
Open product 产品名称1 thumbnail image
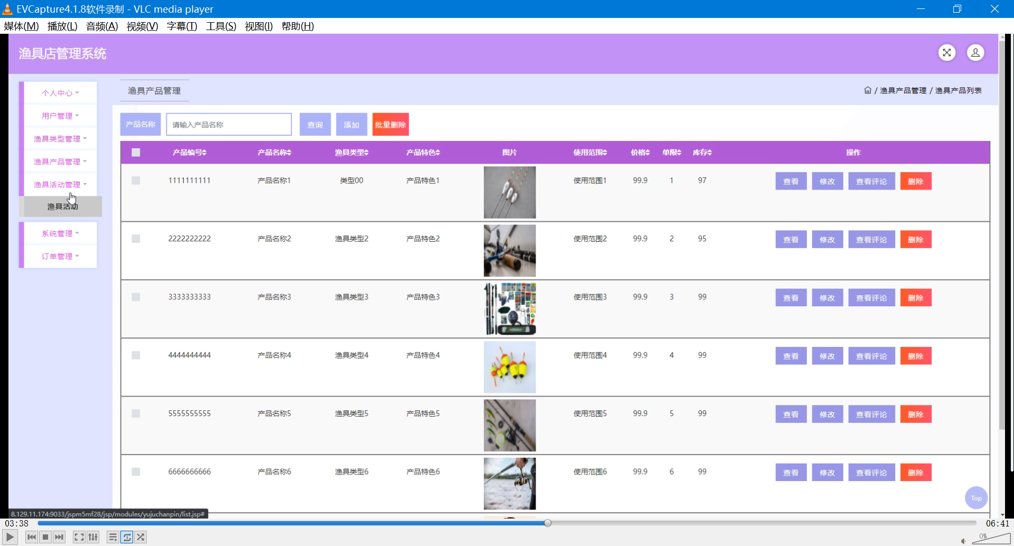tap(510, 193)
